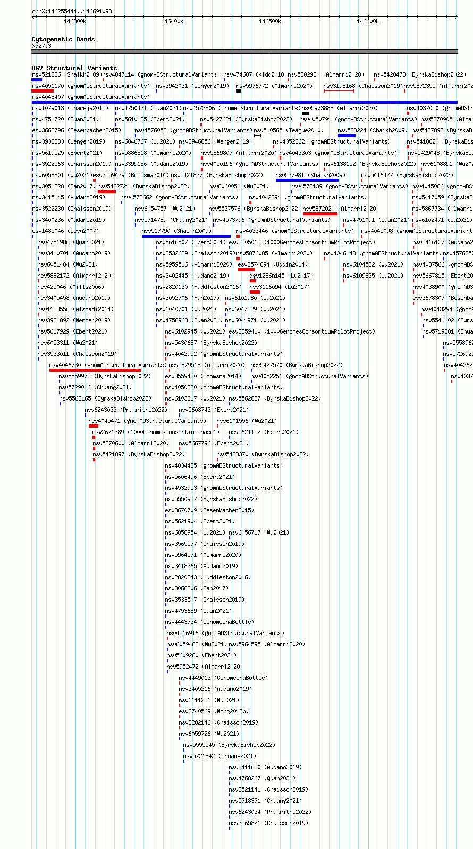Open nsv4443734 (GenomeinaBottle) variant
Screen dimensions: 473x849
pyautogui.click(x=209, y=622)
